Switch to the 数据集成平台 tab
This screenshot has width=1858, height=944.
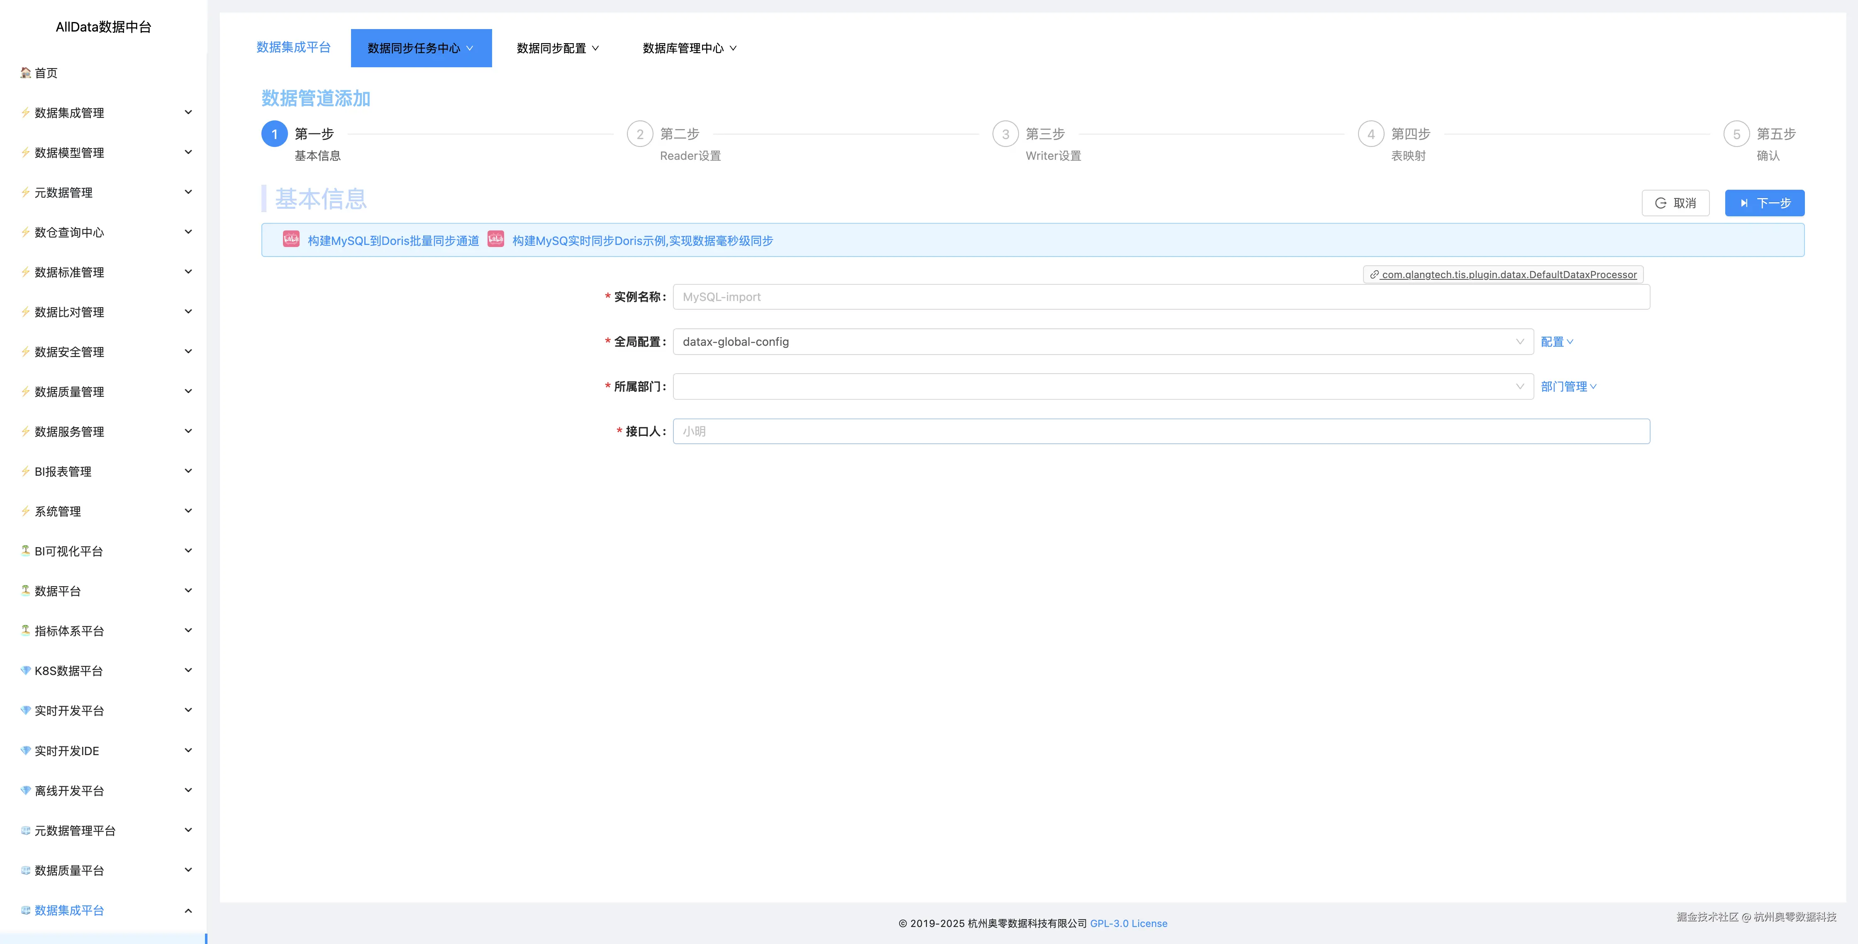coord(293,48)
